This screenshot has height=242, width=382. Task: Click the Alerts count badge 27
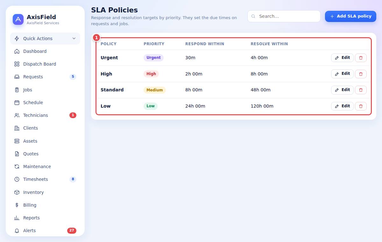72,231
